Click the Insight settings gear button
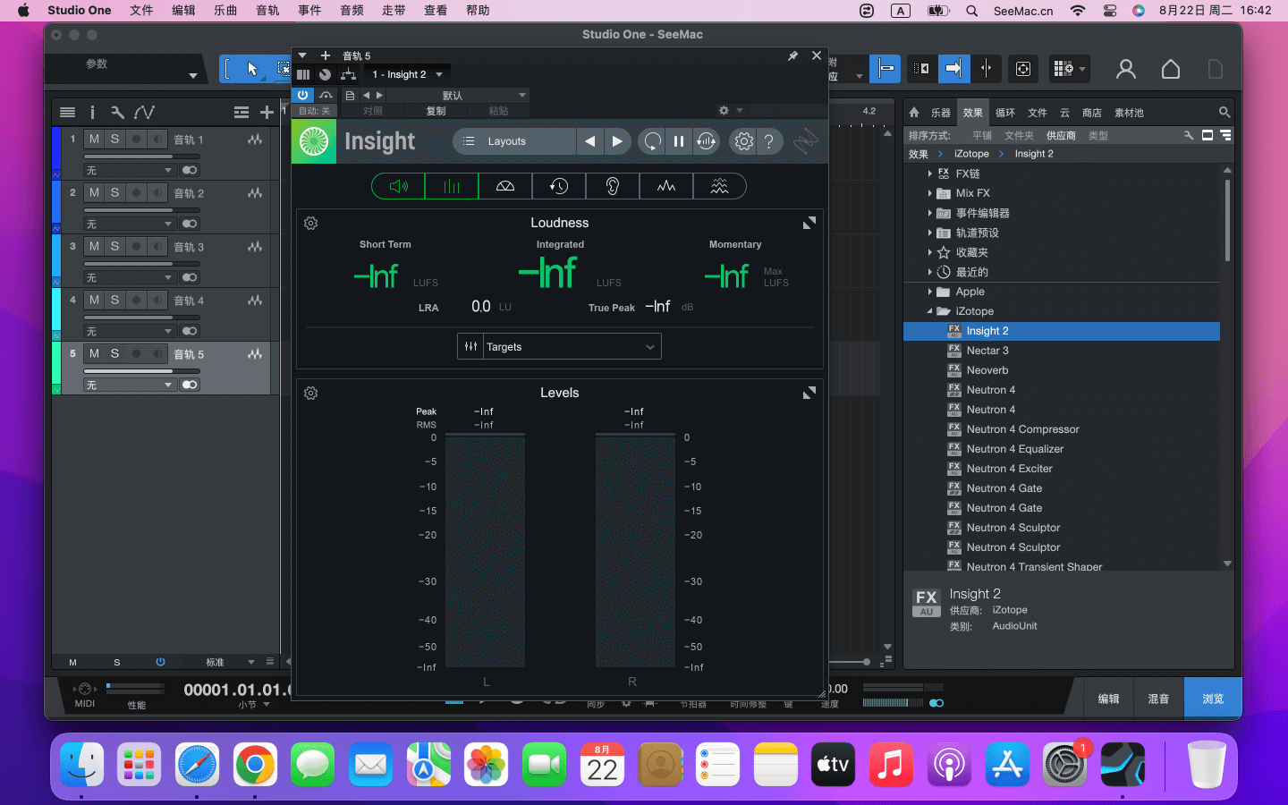 click(743, 141)
